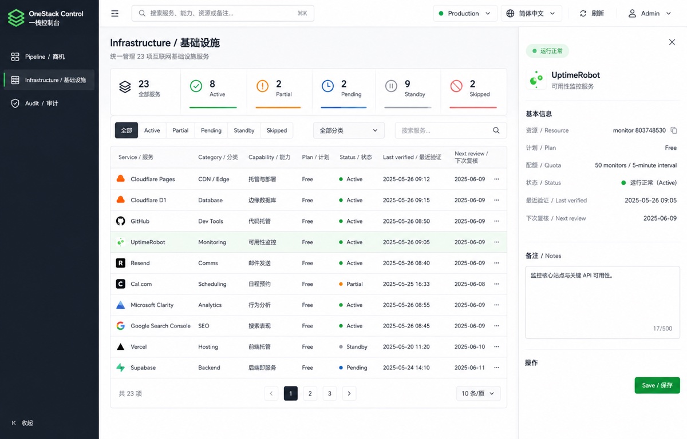The width and height of the screenshot is (687, 439).
Task: Open the 简体中文 language dropdown
Action: 531,13
